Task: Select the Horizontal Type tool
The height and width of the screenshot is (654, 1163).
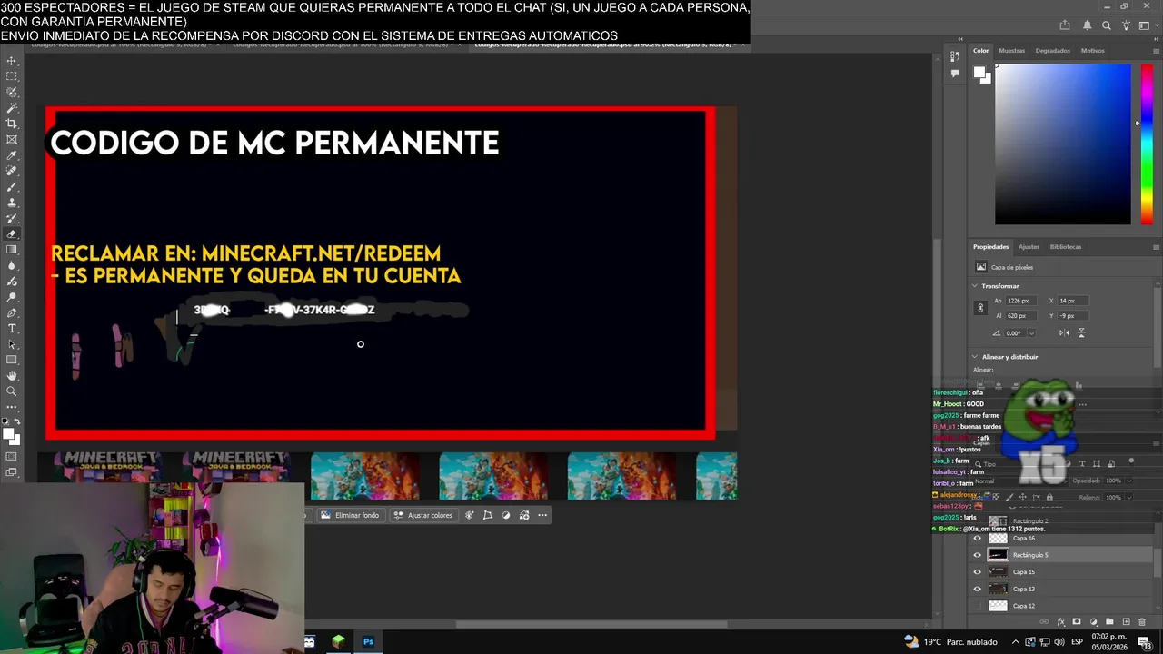Action: click(x=12, y=328)
